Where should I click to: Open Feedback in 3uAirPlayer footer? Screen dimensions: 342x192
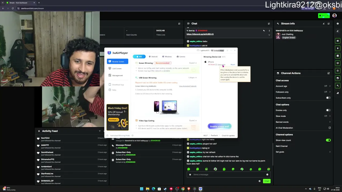[x=214, y=135]
